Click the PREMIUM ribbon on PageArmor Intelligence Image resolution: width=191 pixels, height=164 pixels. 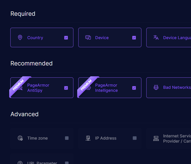tap(86, 85)
